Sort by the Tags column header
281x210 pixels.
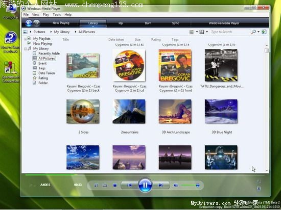pos(175,39)
